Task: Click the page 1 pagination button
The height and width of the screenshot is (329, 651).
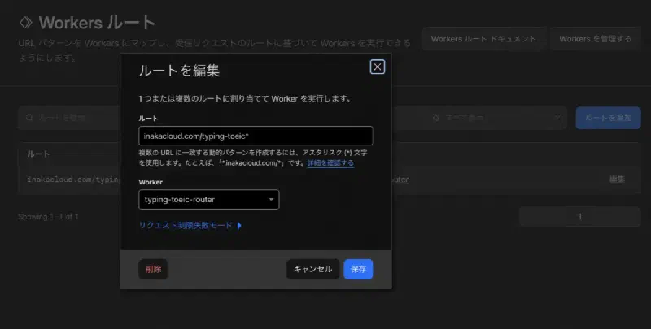Action: coord(580,216)
